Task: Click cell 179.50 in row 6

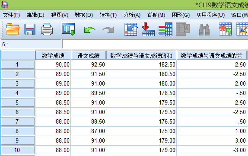Action: (x=141, y=112)
